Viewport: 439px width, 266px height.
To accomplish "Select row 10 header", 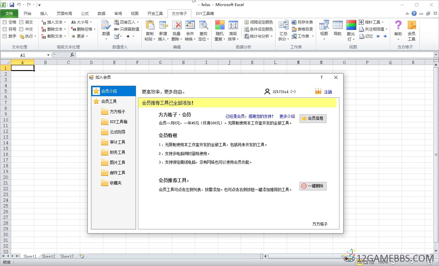I will click(5, 120).
